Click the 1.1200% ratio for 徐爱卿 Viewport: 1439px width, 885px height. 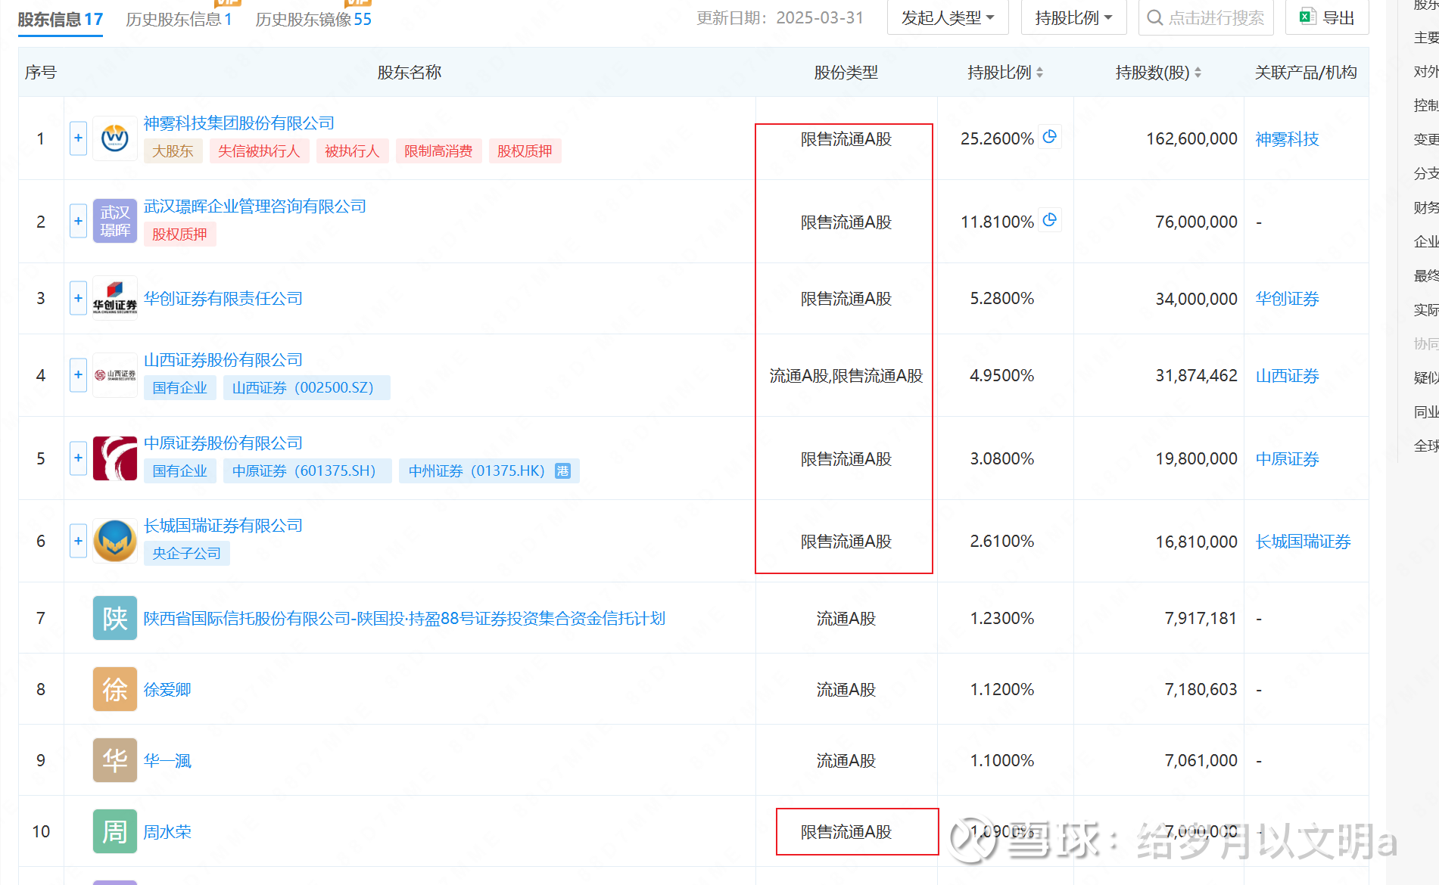1001,690
